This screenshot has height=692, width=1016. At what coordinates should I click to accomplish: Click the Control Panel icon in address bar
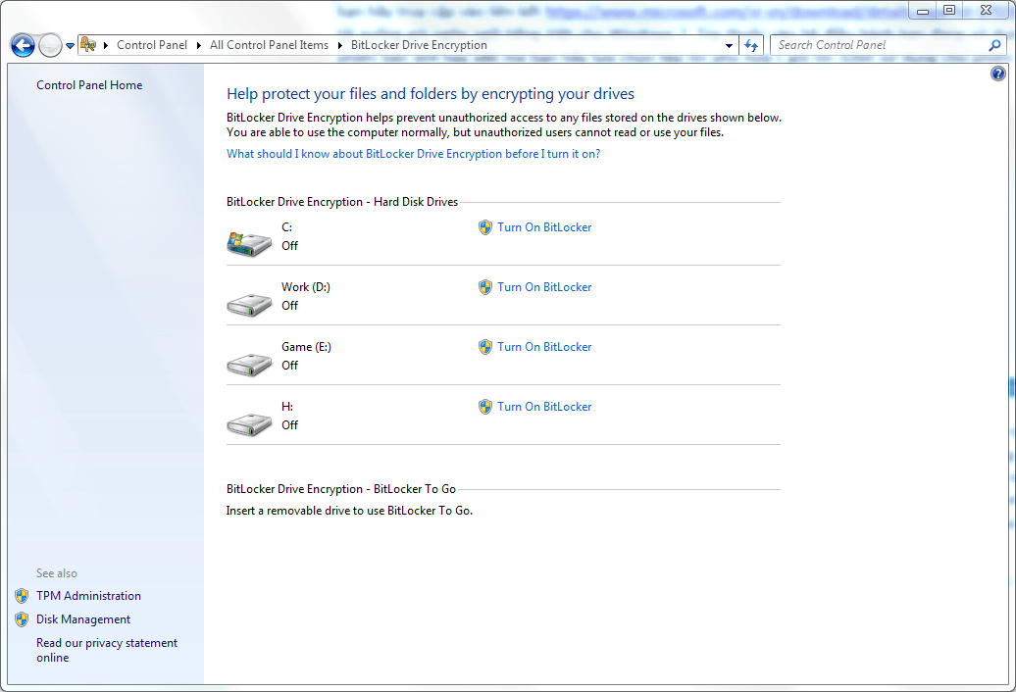[88, 45]
